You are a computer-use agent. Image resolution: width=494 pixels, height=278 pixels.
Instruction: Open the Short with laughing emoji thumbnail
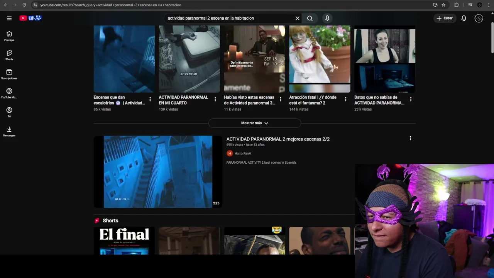[x=254, y=241]
